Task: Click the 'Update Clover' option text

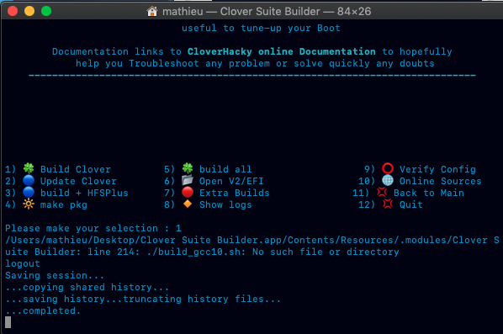Action: 78,181
